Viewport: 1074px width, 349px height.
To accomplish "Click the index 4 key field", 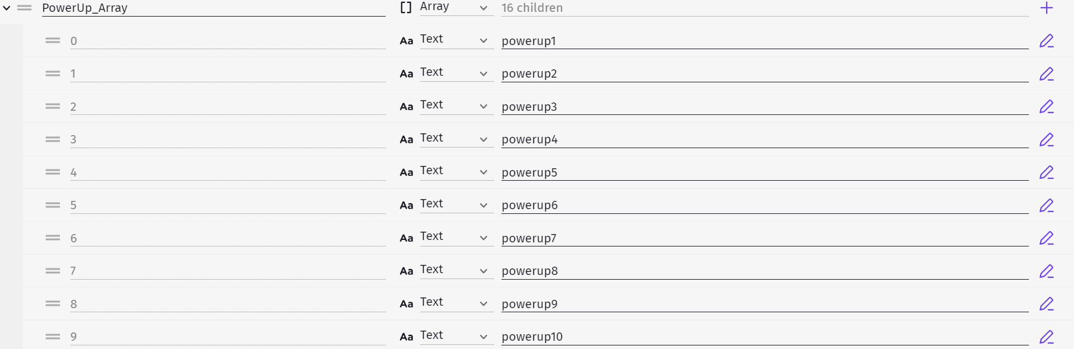I will 227,172.
